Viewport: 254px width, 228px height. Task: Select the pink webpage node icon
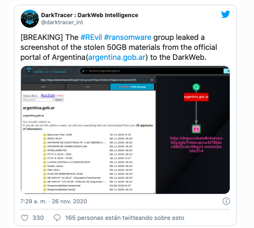pyautogui.click(x=196, y=129)
